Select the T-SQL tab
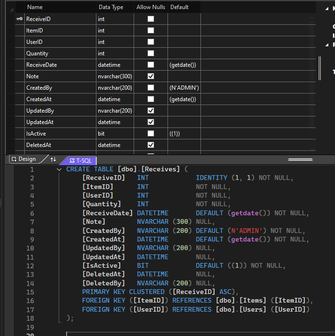Screen dimensions: 335x336 (80, 160)
